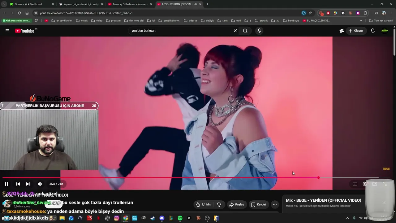Skip to the previous video

tap(18, 184)
